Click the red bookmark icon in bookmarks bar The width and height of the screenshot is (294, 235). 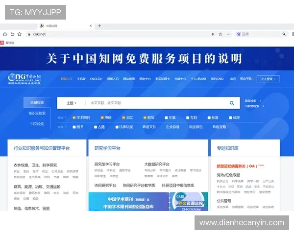[x=2, y=43]
